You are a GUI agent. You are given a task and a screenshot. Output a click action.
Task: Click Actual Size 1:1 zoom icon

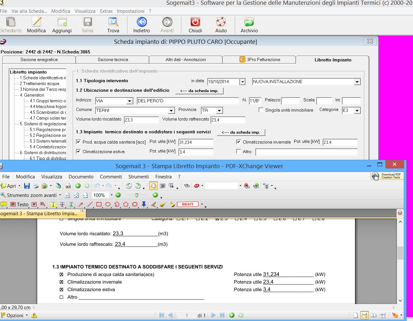point(67,195)
